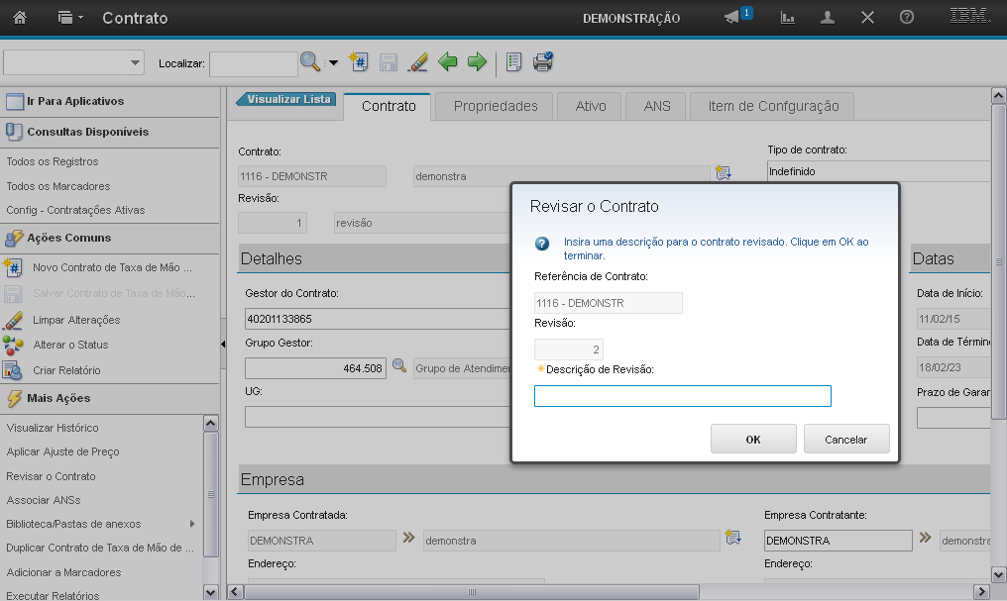Click Novo Contrato de Taxa de Mão action

[112, 267]
